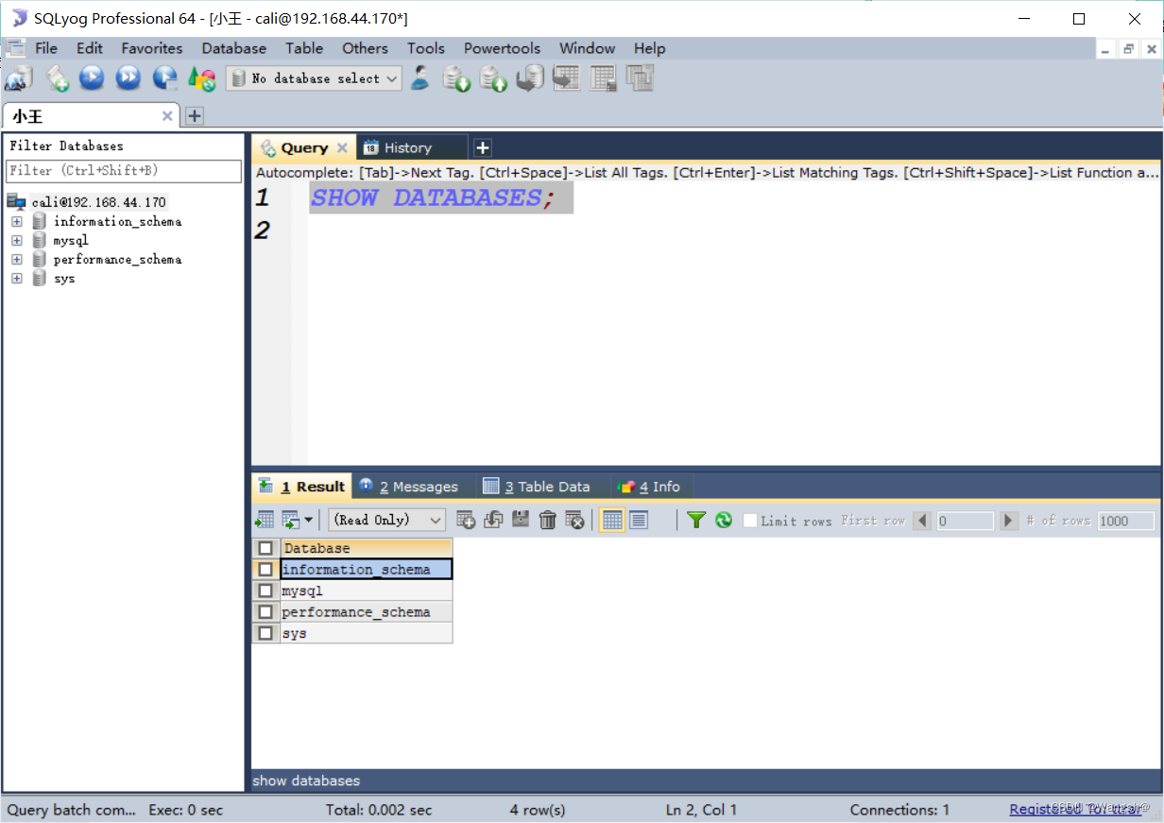1164x823 pixels.
Task: Open the No database select dropdown
Action: [315, 78]
